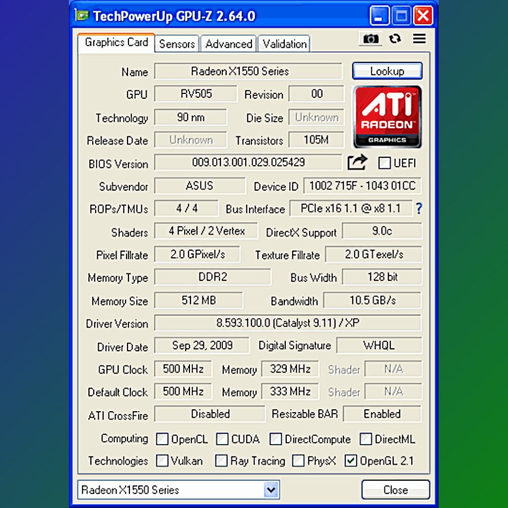This screenshot has height=508, width=508.
Task: Click the Driver Date Sep 29, 2009 field
Action: [x=202, y=345]
